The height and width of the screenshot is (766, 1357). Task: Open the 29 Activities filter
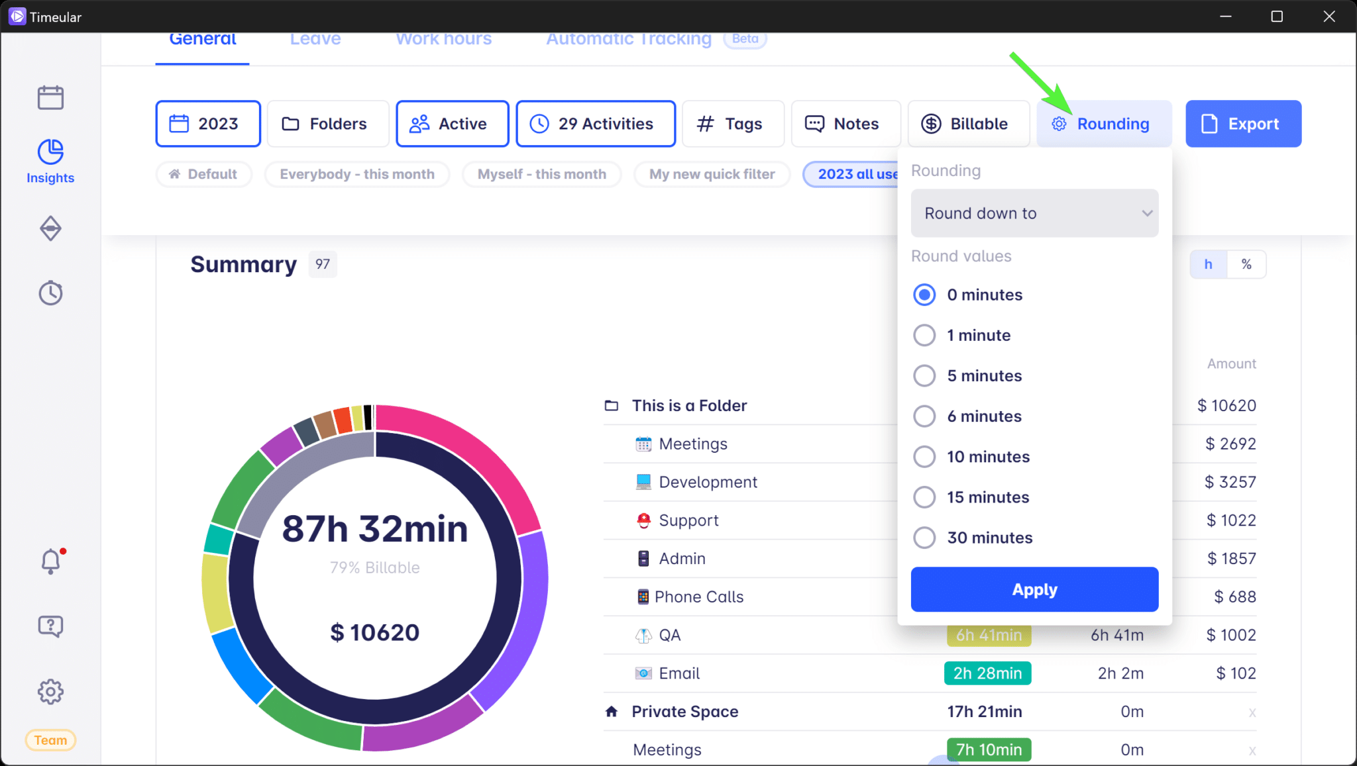tap(596, 124)
